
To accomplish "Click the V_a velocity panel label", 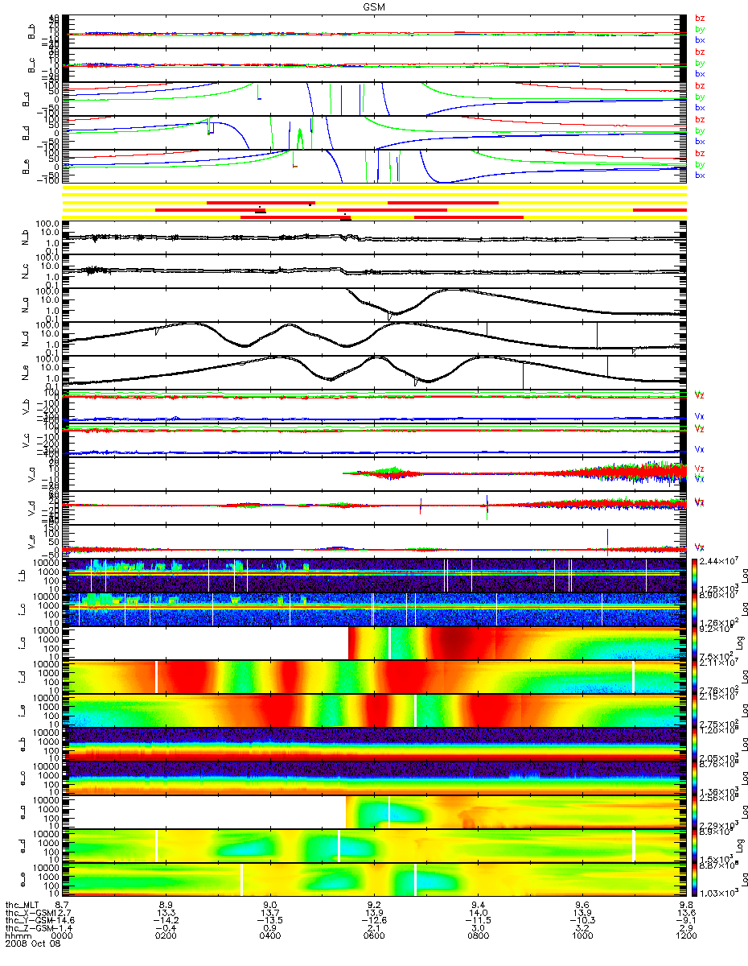I will click(x=33, y=474).
